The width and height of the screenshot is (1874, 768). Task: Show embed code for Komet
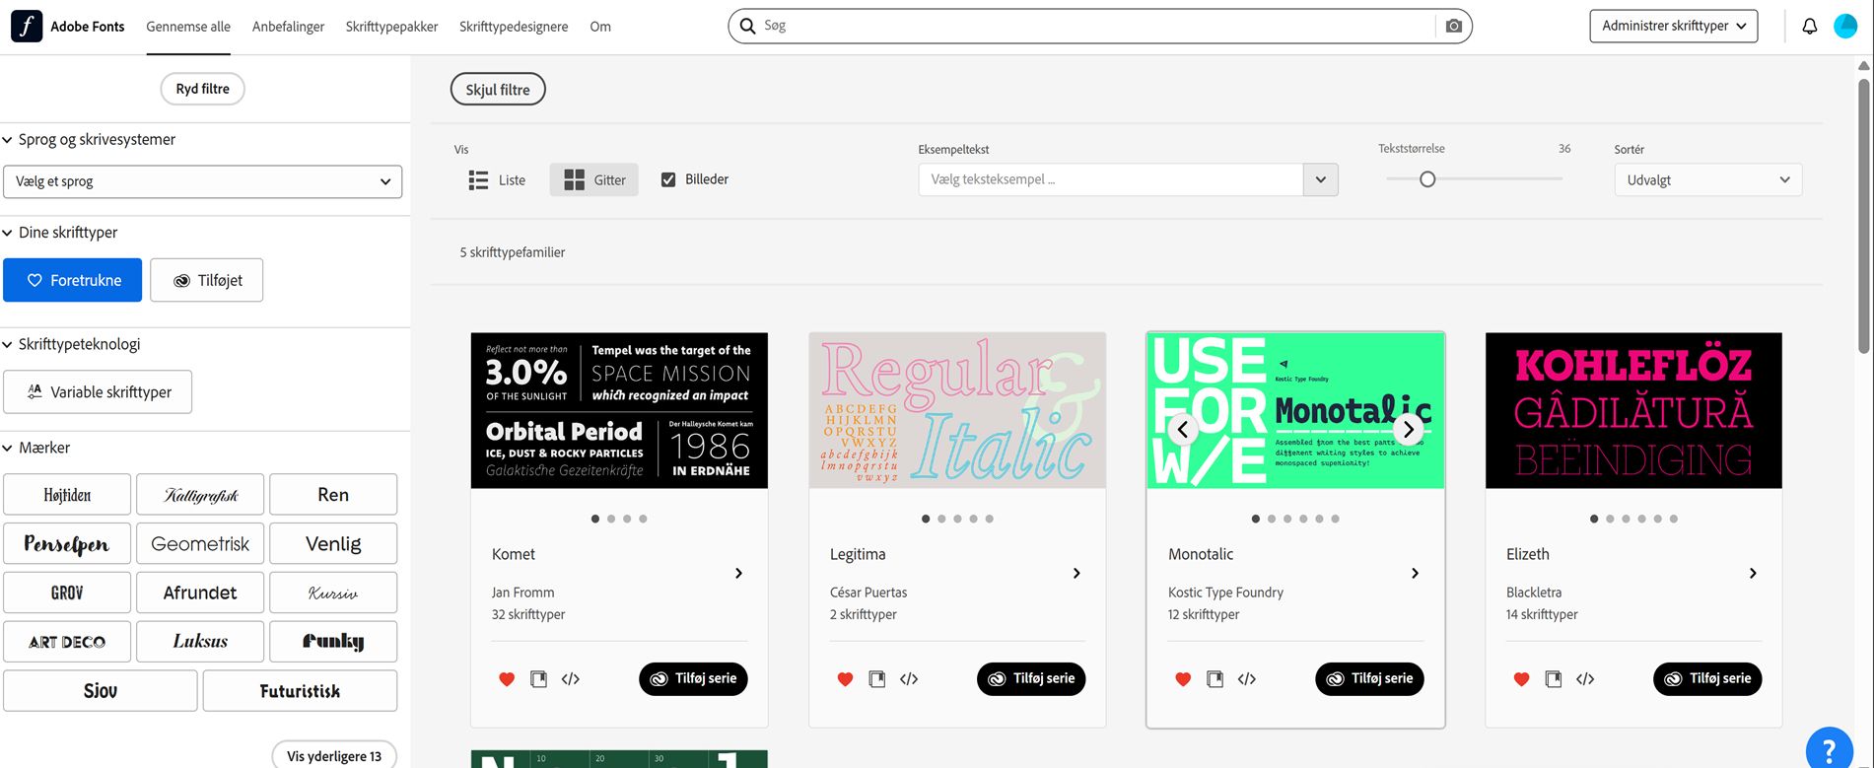click(571, 679)
